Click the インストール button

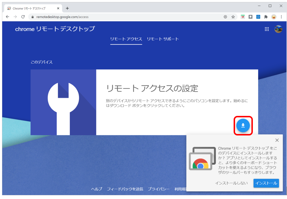(266, 183)
